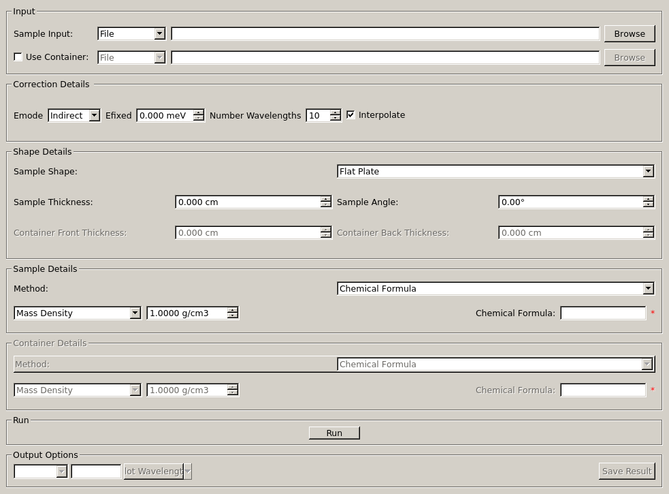Click the Run button

click(x=334, y=433)
